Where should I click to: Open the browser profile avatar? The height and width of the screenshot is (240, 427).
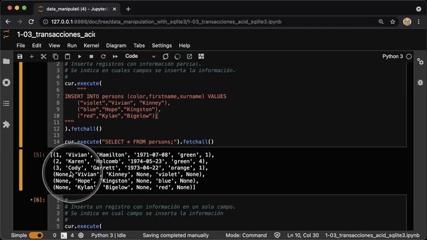[407, 22]
